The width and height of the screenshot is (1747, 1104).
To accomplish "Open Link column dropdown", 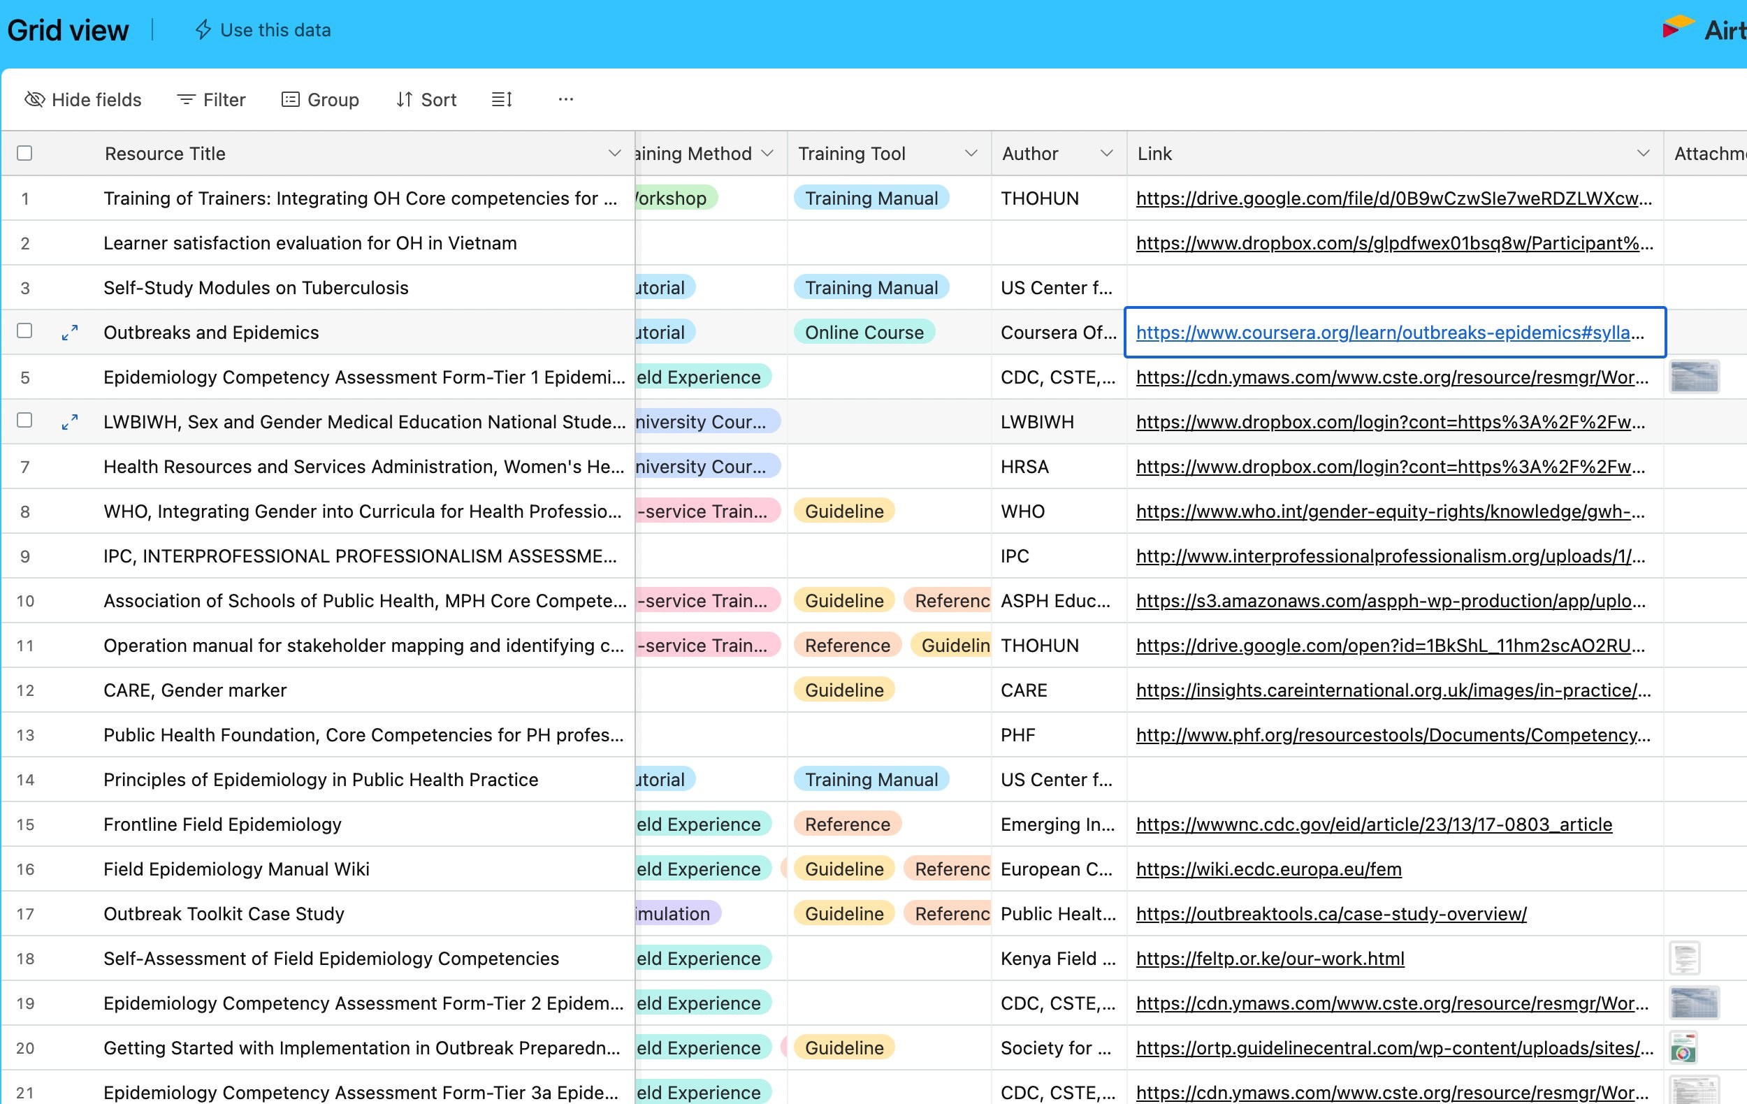I will (x=1644, y=153).
